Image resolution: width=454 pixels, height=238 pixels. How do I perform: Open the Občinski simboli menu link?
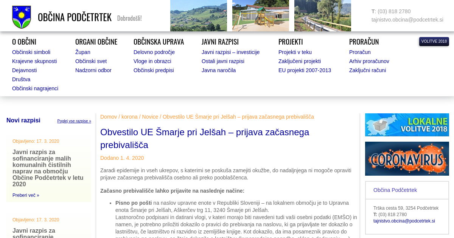tap(31, 52)
